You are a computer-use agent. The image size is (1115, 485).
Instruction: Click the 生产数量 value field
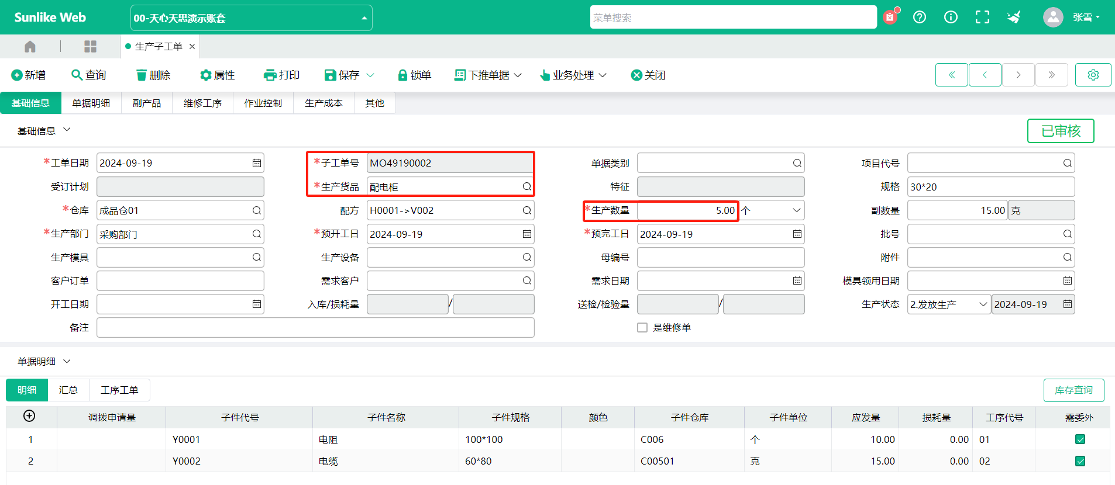[687, 210]
